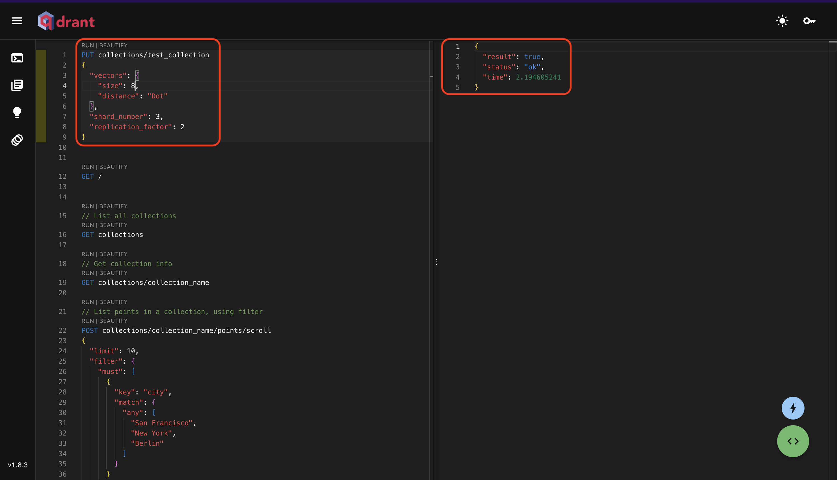Beautify the PUT collections/test_collection request
Screen dimensions: 837x480
tap(113, 46)
